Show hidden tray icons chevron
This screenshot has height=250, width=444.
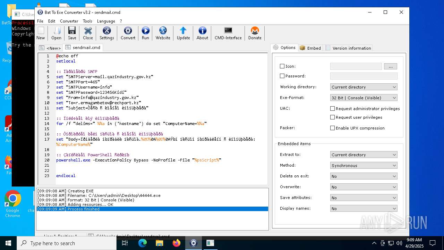(374, 243)
